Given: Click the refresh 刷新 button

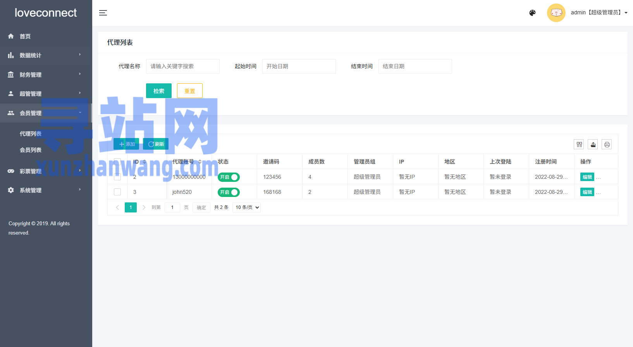Looking at the screenshot, I should (x=156, y=144).
